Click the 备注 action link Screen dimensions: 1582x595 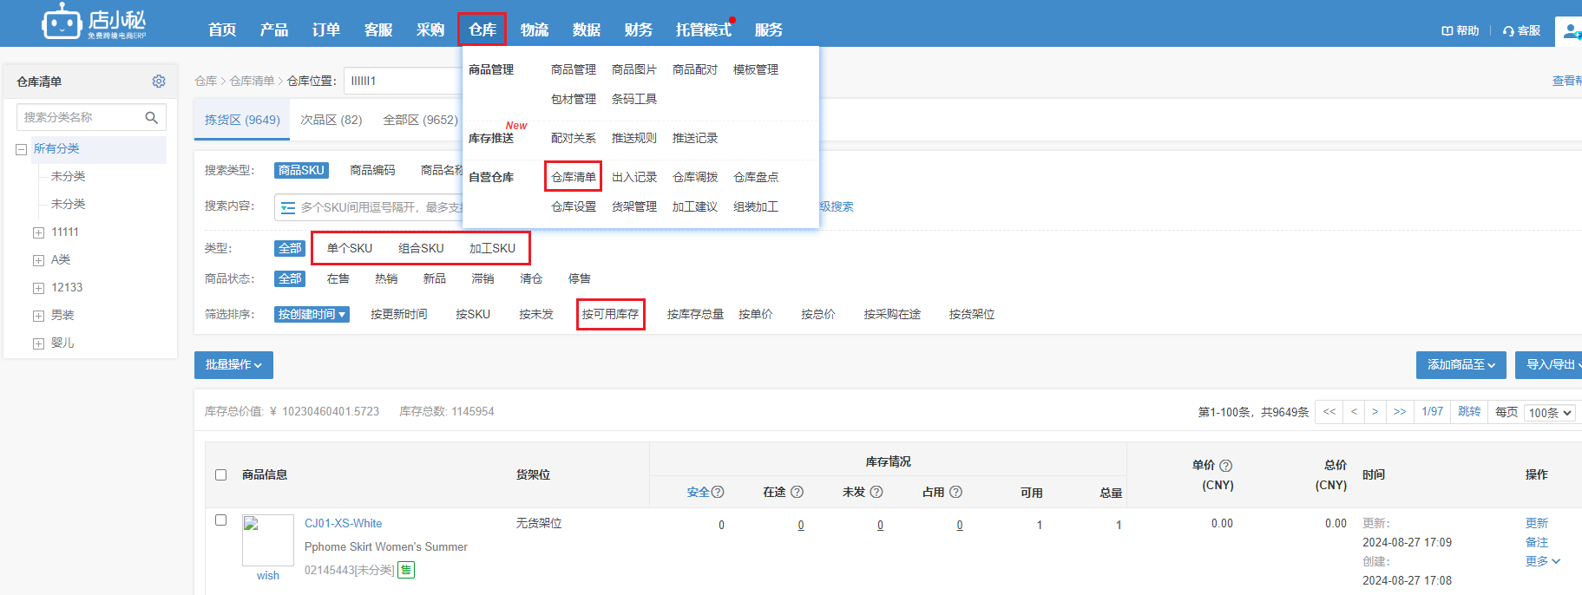pyautogui.click(x=1536, y=542)
